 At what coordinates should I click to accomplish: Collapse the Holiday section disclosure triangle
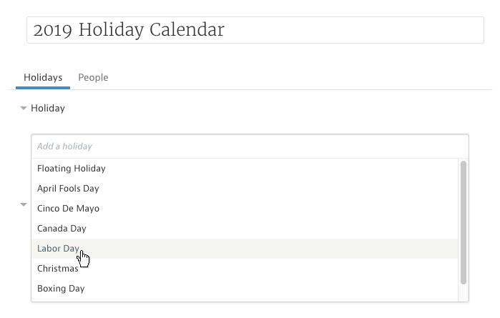(24, 109)
